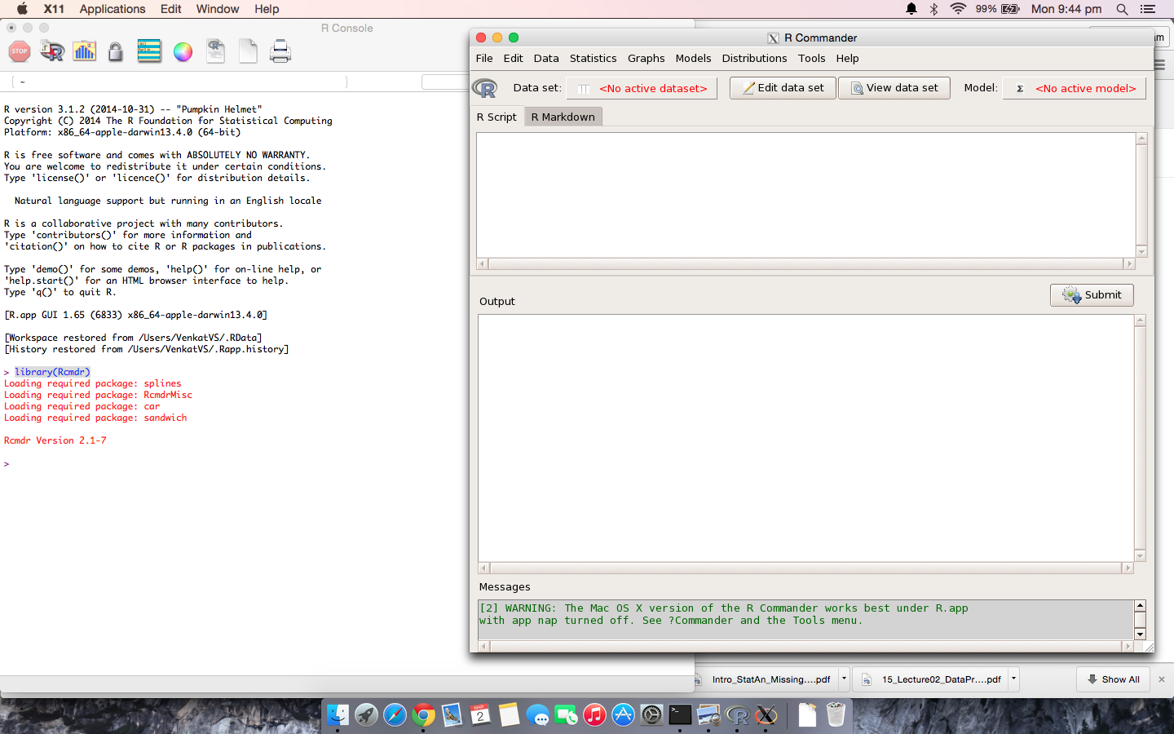Open Spotlight search magnifier

(1123, 9)
